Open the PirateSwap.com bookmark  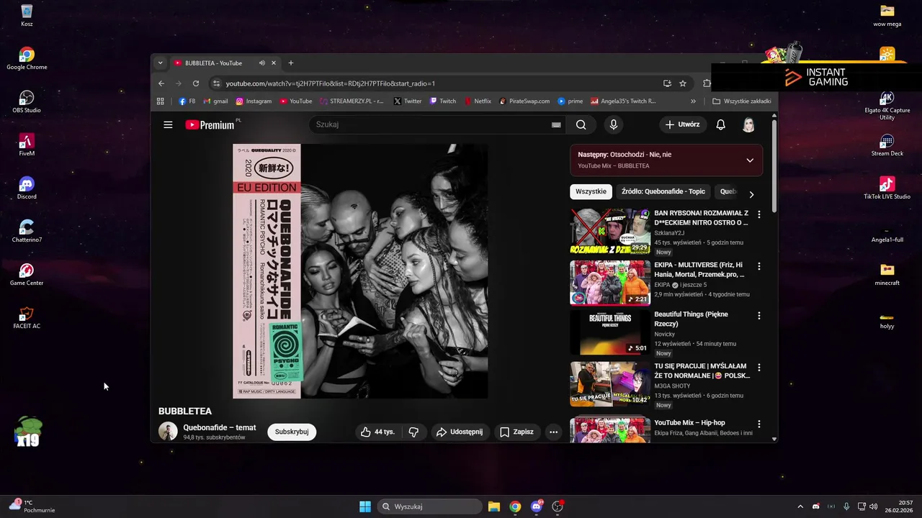[x=524, y=101]
